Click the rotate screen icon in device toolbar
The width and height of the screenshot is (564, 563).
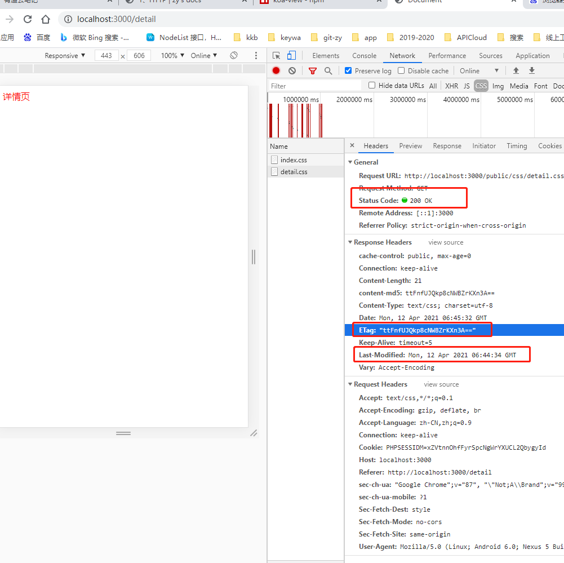coord(234,55)
